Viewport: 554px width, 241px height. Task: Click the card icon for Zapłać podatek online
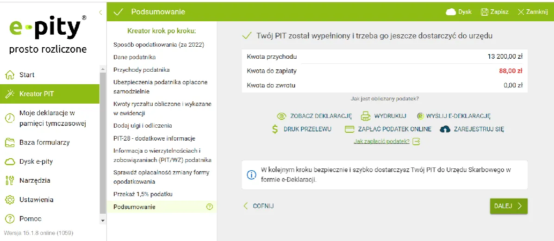349,129
